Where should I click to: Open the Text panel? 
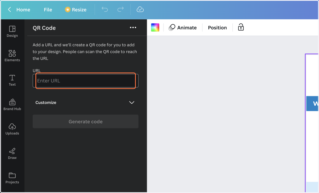(12, 80)
